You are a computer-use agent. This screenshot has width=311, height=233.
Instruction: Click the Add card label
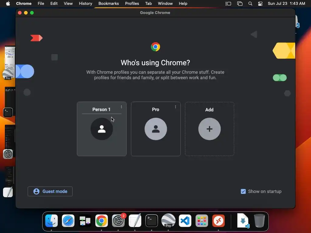pyautogui.click(x=209, y=110)
